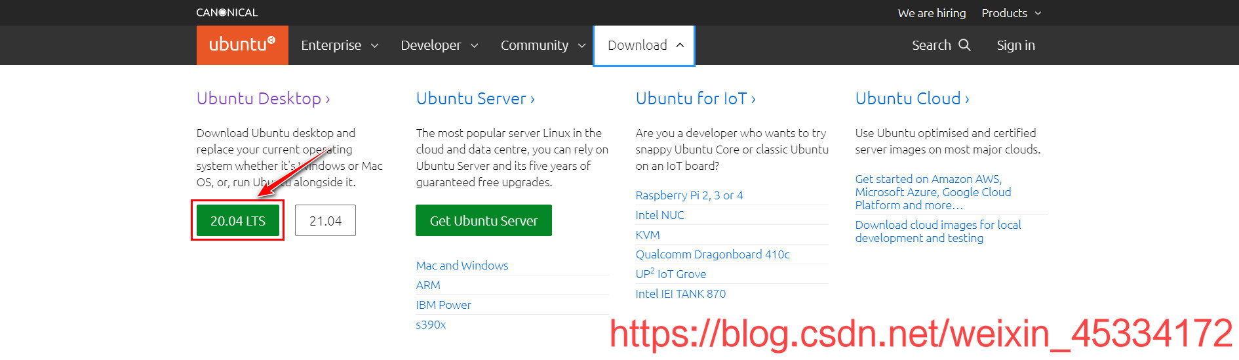Open the UP² IoT Grove link

pos(671,273)
